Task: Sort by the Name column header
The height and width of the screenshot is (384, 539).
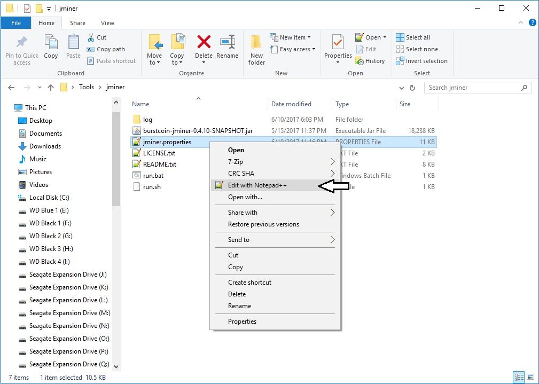Action: (199, 104)
